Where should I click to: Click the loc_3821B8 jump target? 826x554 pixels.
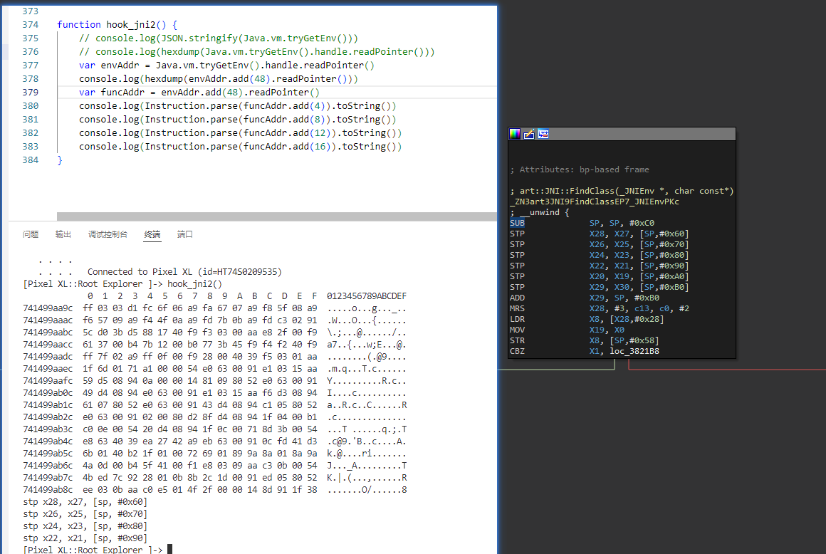pos(634,351)
